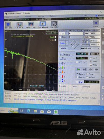Viewport: 104px width, 139px height.
Task: Expand the block size 2048 dropdown
Action: tap(98, 41)
